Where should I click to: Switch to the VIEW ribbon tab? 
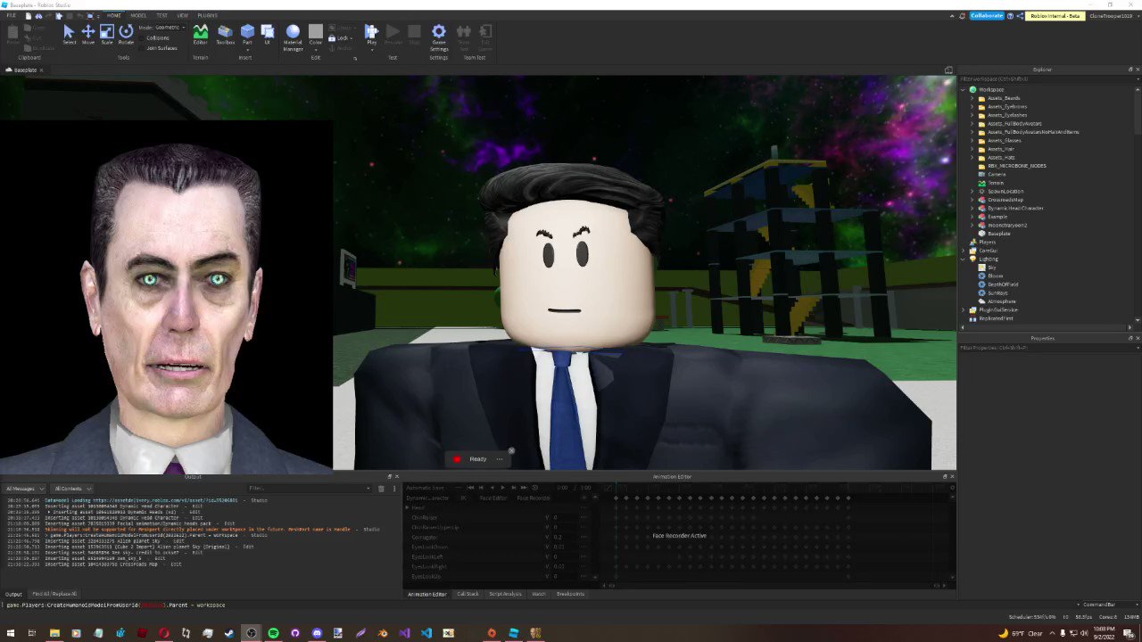tap(182, 15)
